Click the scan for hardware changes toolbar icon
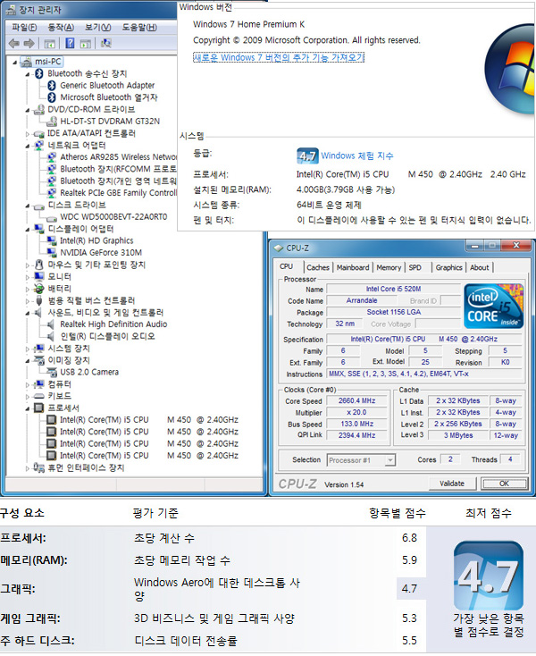 pos(106,43)
